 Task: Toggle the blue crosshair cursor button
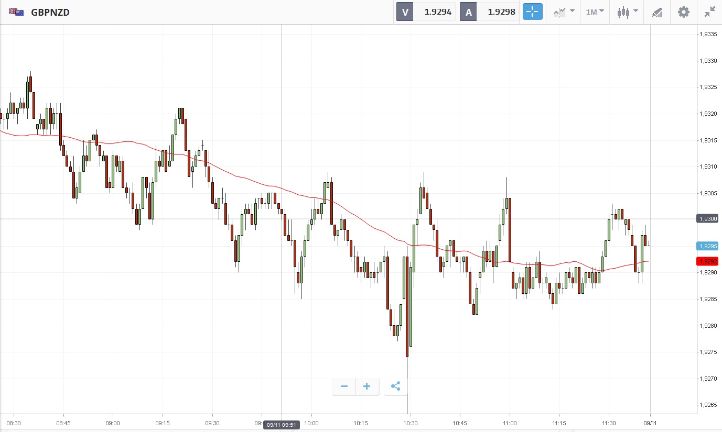click(x=532, y=12)
